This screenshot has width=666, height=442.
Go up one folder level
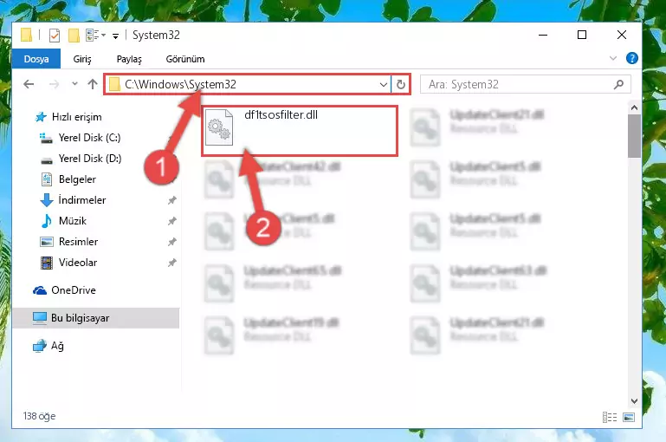(93, 84)
